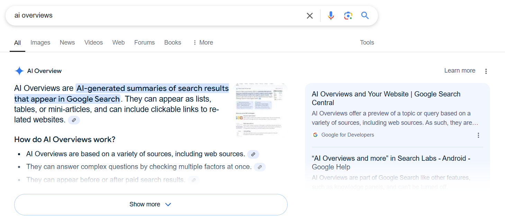
Task: Open 'AI Overviews and more in Search Labs' result
Action: click(x=391, y=163)
